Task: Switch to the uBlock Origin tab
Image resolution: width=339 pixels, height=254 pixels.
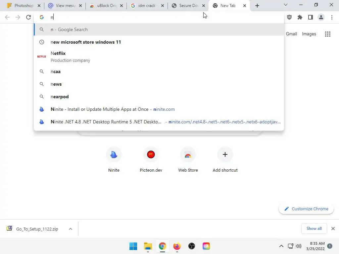Action: 103,6
